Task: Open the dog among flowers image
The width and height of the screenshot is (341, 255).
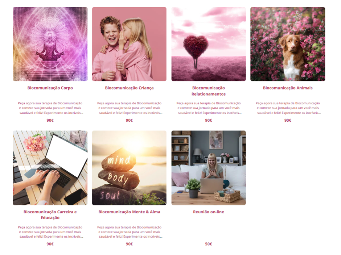Action: 288,44
